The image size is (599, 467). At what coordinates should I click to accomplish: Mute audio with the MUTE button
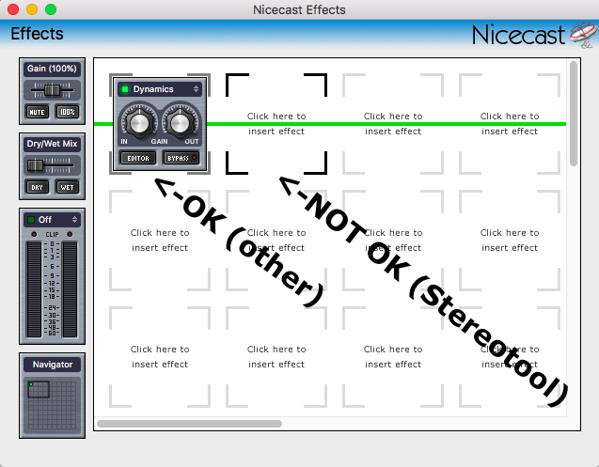click(37, 112)
